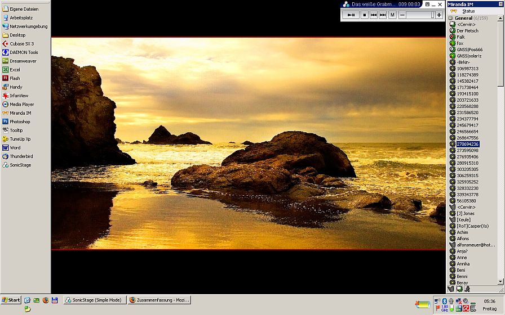This screenshot has width=505, height=315.
Task: Increase volume with the plus button
Action: (439, 15)
